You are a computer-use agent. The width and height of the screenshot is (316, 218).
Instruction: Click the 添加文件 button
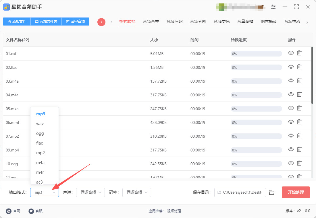point(17,21)
